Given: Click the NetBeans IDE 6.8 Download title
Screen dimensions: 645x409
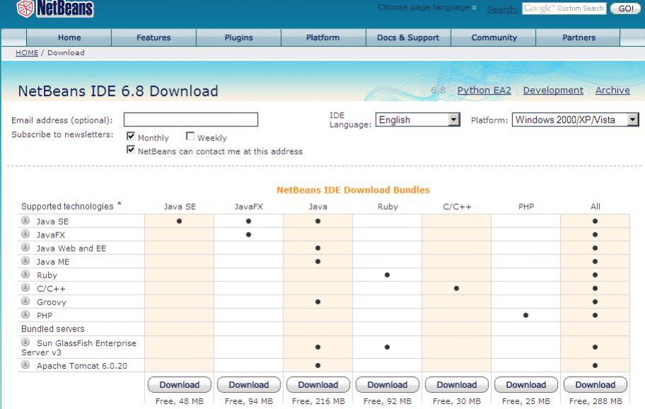Looking at the screenshot, I should (118, 90).
